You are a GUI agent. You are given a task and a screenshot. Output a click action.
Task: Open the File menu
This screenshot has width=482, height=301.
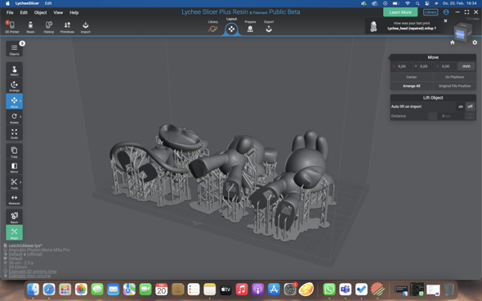(10, 12)
